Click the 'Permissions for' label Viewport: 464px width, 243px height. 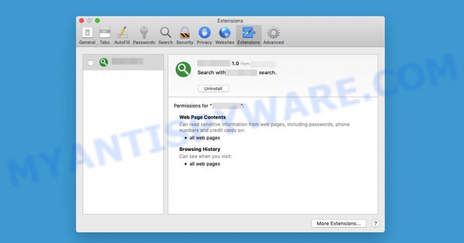click(x=191, y=106)
